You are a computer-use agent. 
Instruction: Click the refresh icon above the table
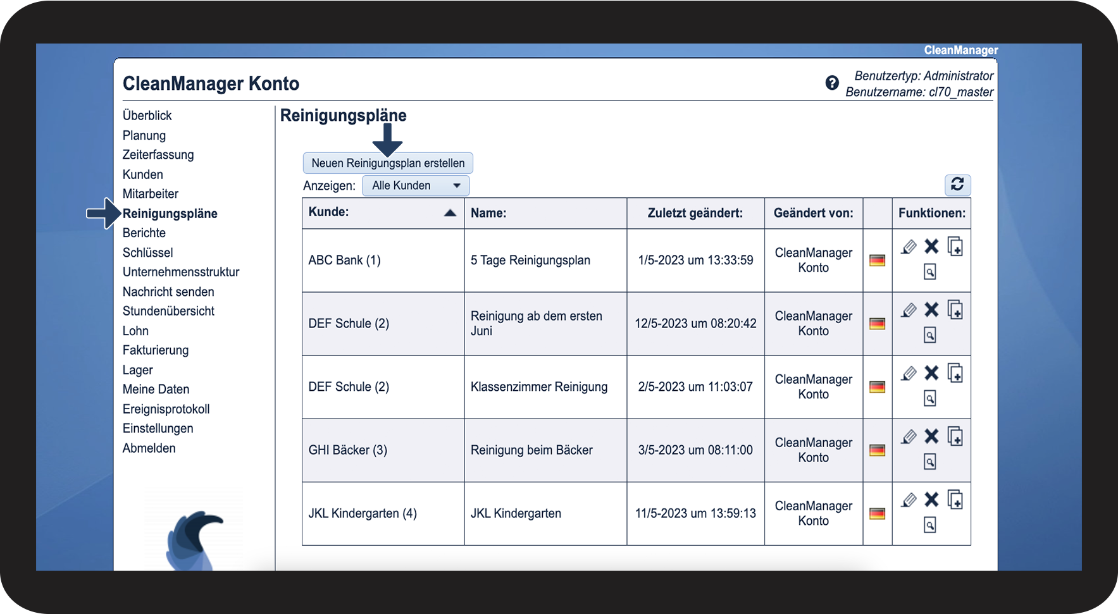pyautogui.click(x=957, y=185)
